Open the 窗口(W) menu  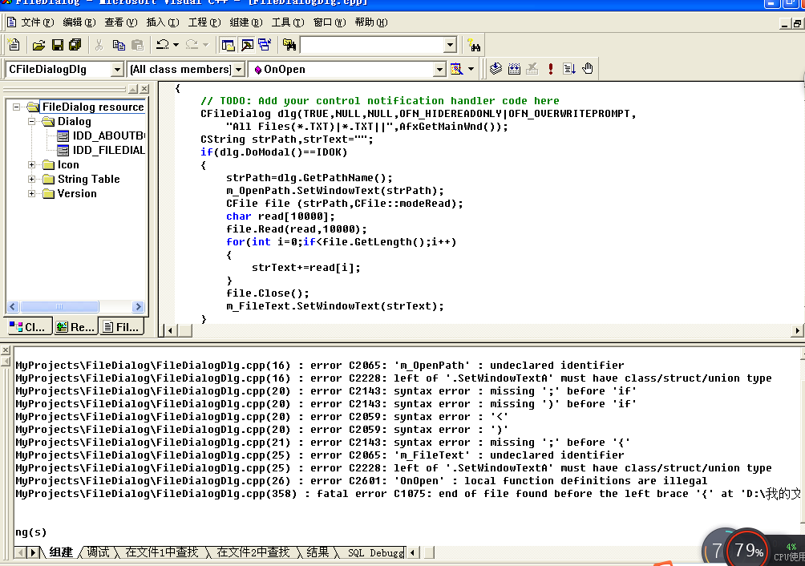point(329,22)
